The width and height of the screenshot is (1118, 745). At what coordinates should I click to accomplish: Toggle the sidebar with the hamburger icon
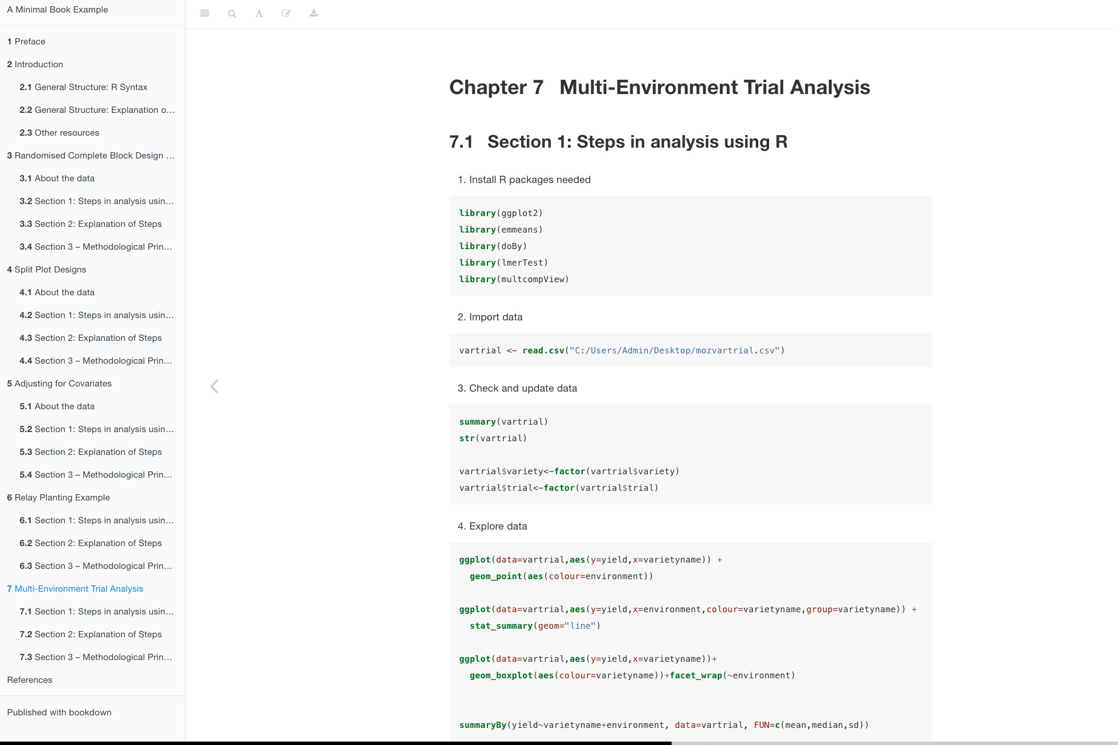point(205,13)
